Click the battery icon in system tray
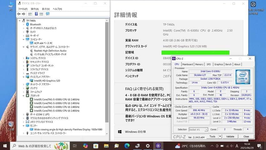The width and height of the screenshot is (266, 150). click(222, 146)
